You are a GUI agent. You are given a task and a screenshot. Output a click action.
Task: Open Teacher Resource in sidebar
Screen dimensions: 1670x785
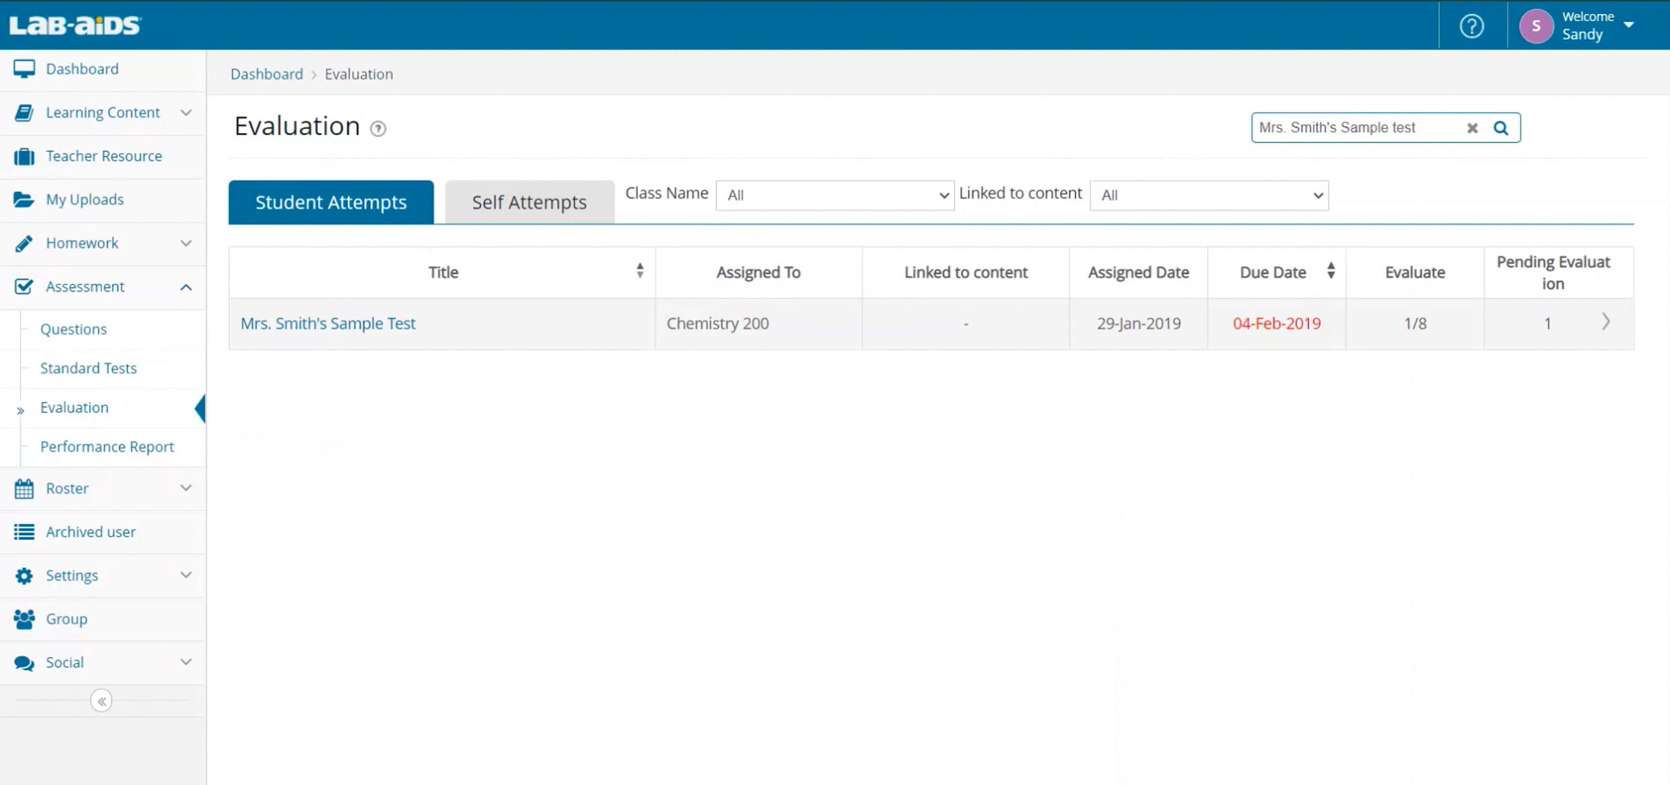tap(104, 156)
